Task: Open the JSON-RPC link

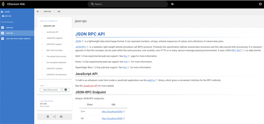Action: (81, 47)
